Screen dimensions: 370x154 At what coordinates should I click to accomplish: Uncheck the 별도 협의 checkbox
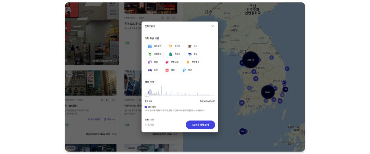146,107
